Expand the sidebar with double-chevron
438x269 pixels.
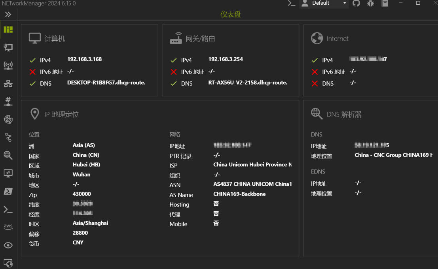[8, 15]
